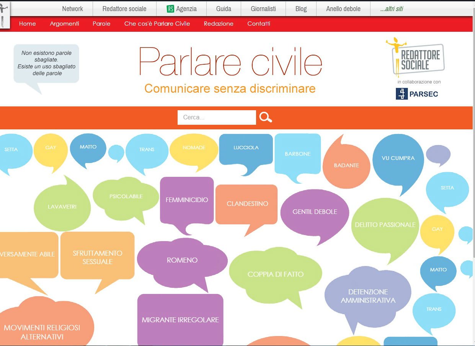
Task: Click the subtitle 'Comunicare senza discriminare'
Action: 230,89
